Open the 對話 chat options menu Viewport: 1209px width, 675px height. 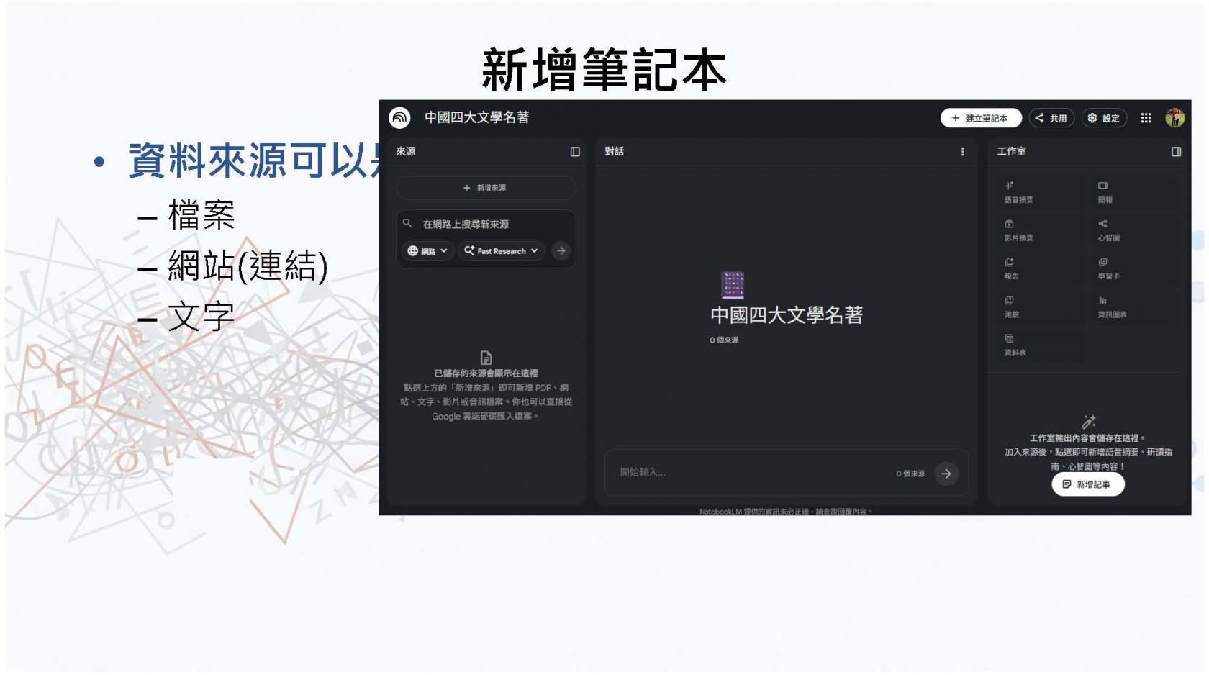tap(962, 152)
